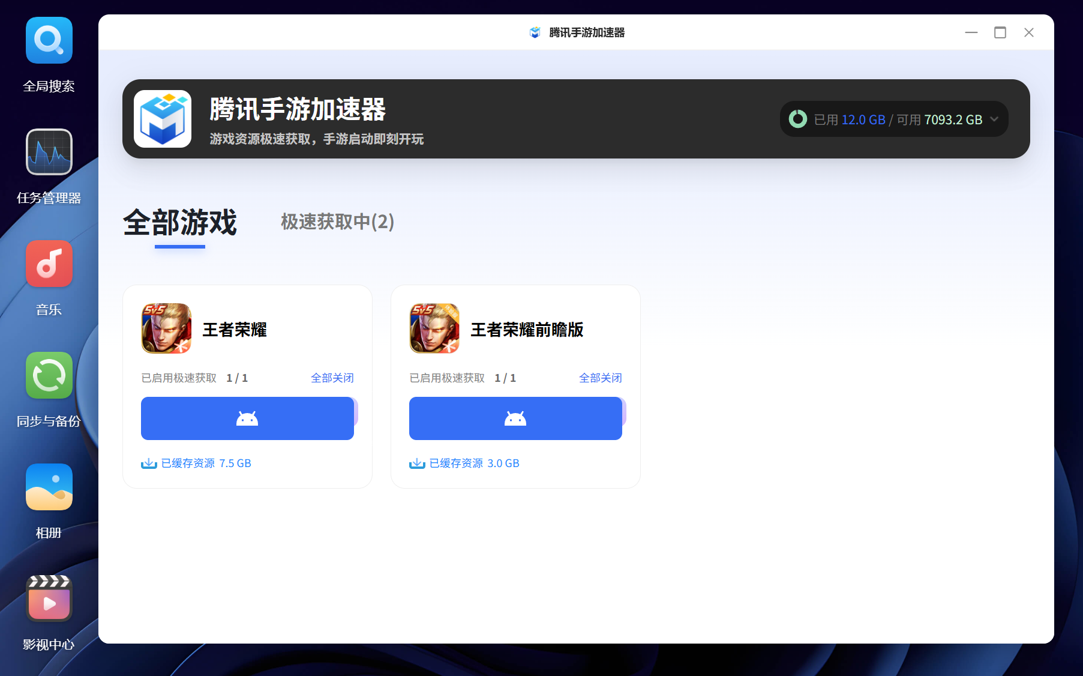Click the 王者荣耀前瞻版 game thumbnail
The width and height of the screenshot is (1083, 676).
pyautogui.click(x=434, y=328)
